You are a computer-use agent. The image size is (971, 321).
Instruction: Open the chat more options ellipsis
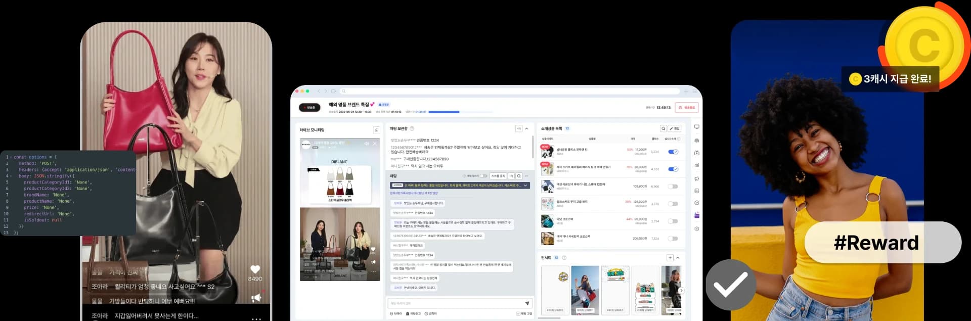click(526, 176)
